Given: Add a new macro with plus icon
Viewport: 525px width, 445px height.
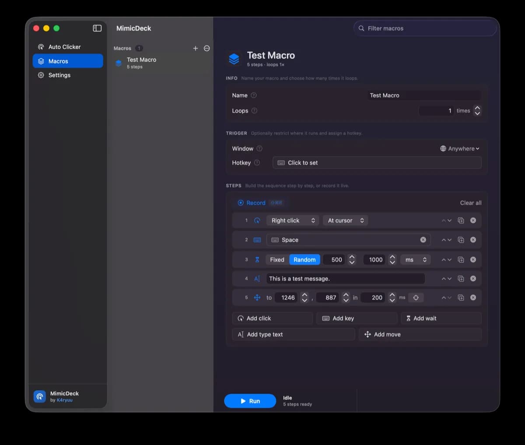Looking at the screenshot, I should (196, 48).
